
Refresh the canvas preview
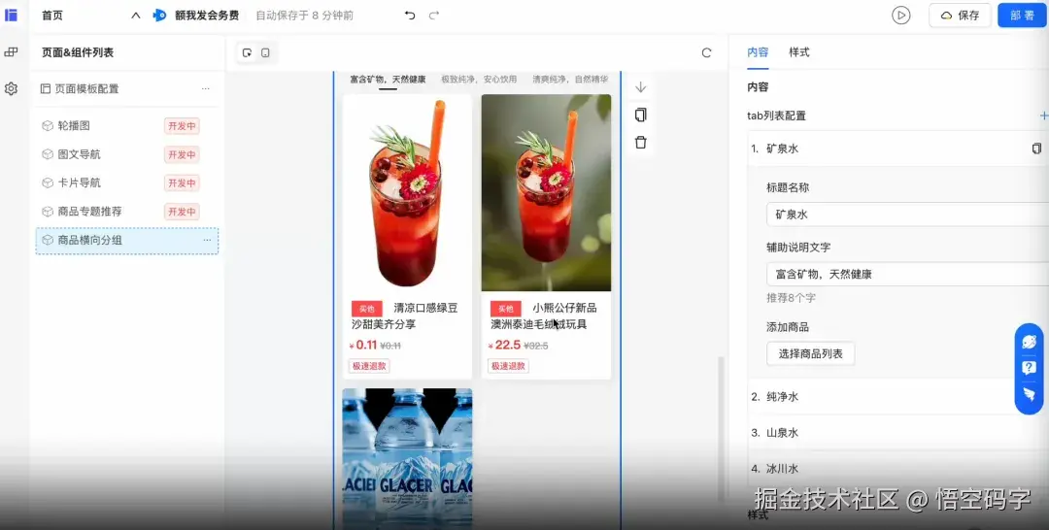tap(706, 52)
